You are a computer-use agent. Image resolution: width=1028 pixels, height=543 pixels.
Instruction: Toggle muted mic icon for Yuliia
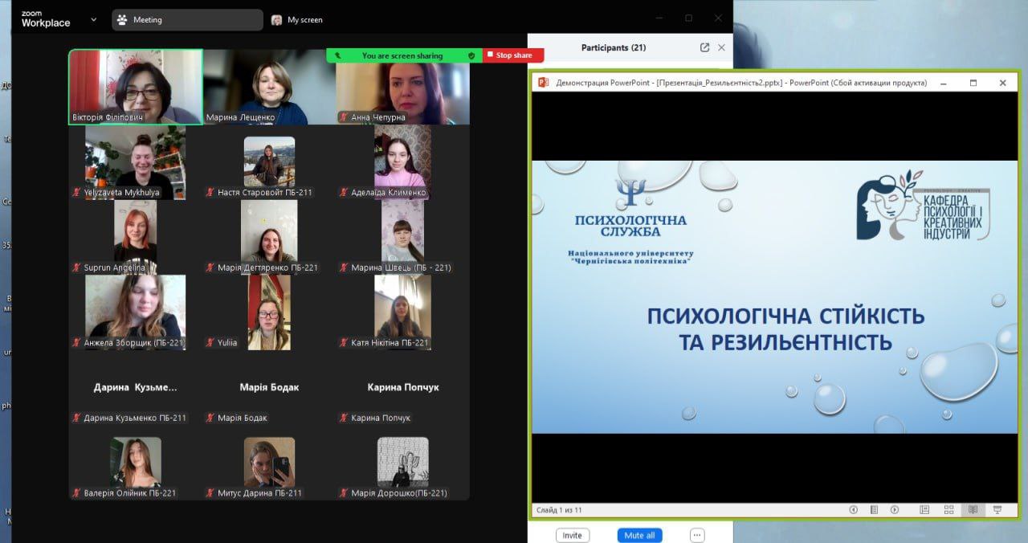(210, 342)
